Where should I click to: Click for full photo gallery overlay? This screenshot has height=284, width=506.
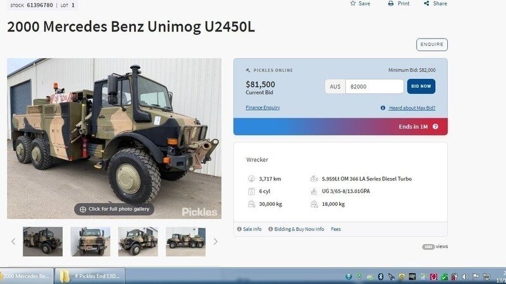coord(114,209)
